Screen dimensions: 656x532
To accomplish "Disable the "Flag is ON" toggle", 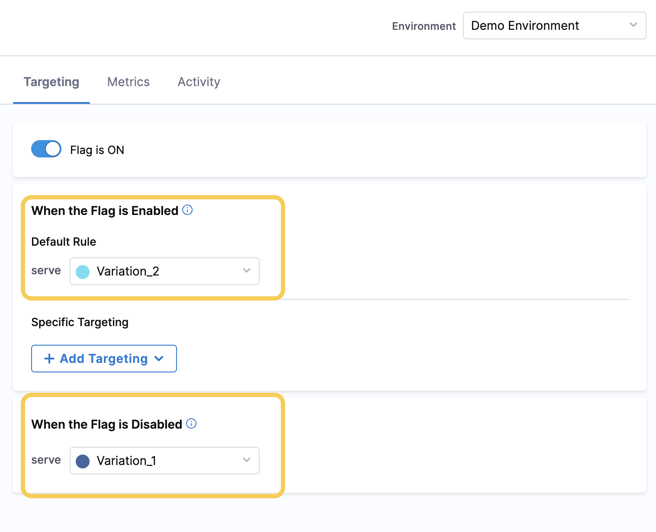I will click(46, 149).
